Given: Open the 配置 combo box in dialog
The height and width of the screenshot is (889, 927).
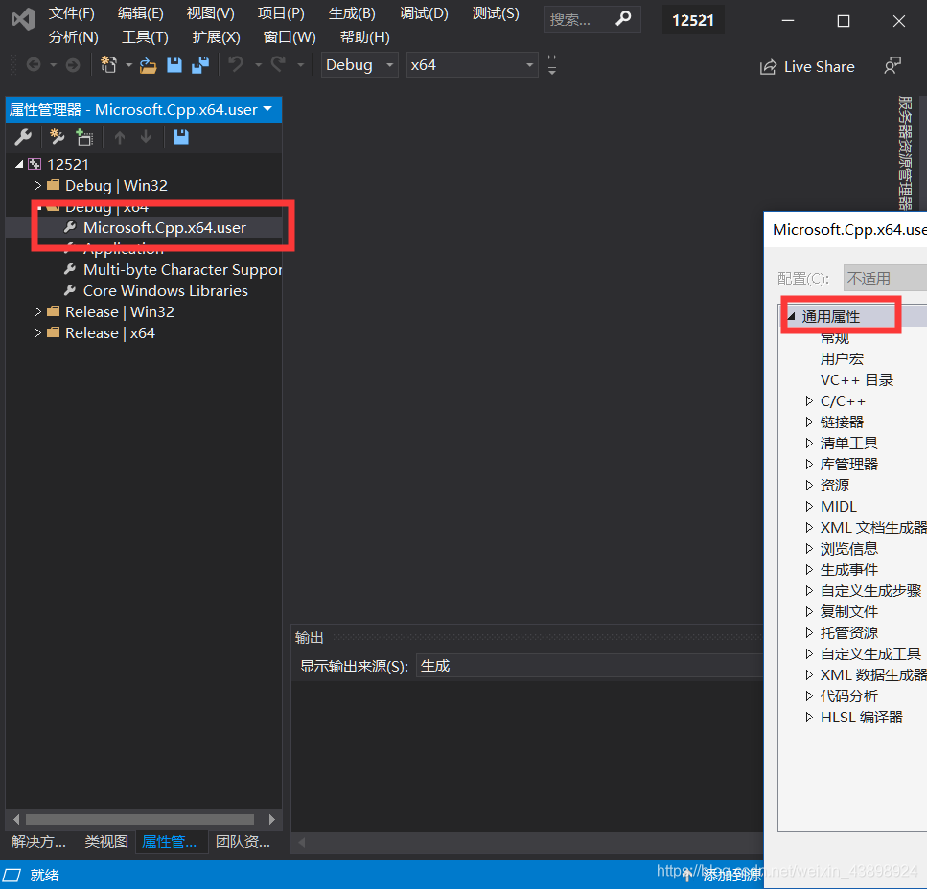Looking at the screenshot, I should tap(885, 278).
